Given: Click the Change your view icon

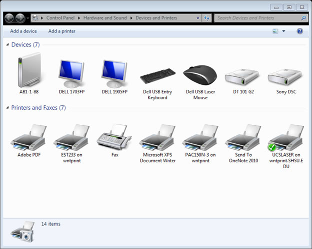Looking at the screenshot, I should (275, 31).
